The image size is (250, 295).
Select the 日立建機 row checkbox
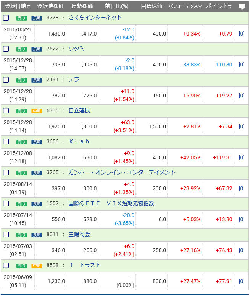click(x=6, y=110)
